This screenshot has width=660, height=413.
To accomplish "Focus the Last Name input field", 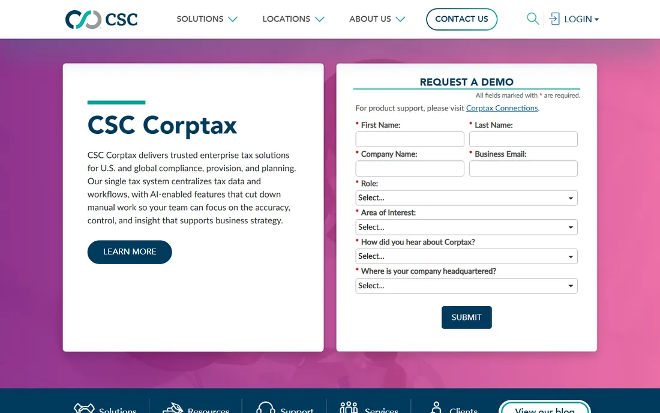I will [x=523, y=139].
